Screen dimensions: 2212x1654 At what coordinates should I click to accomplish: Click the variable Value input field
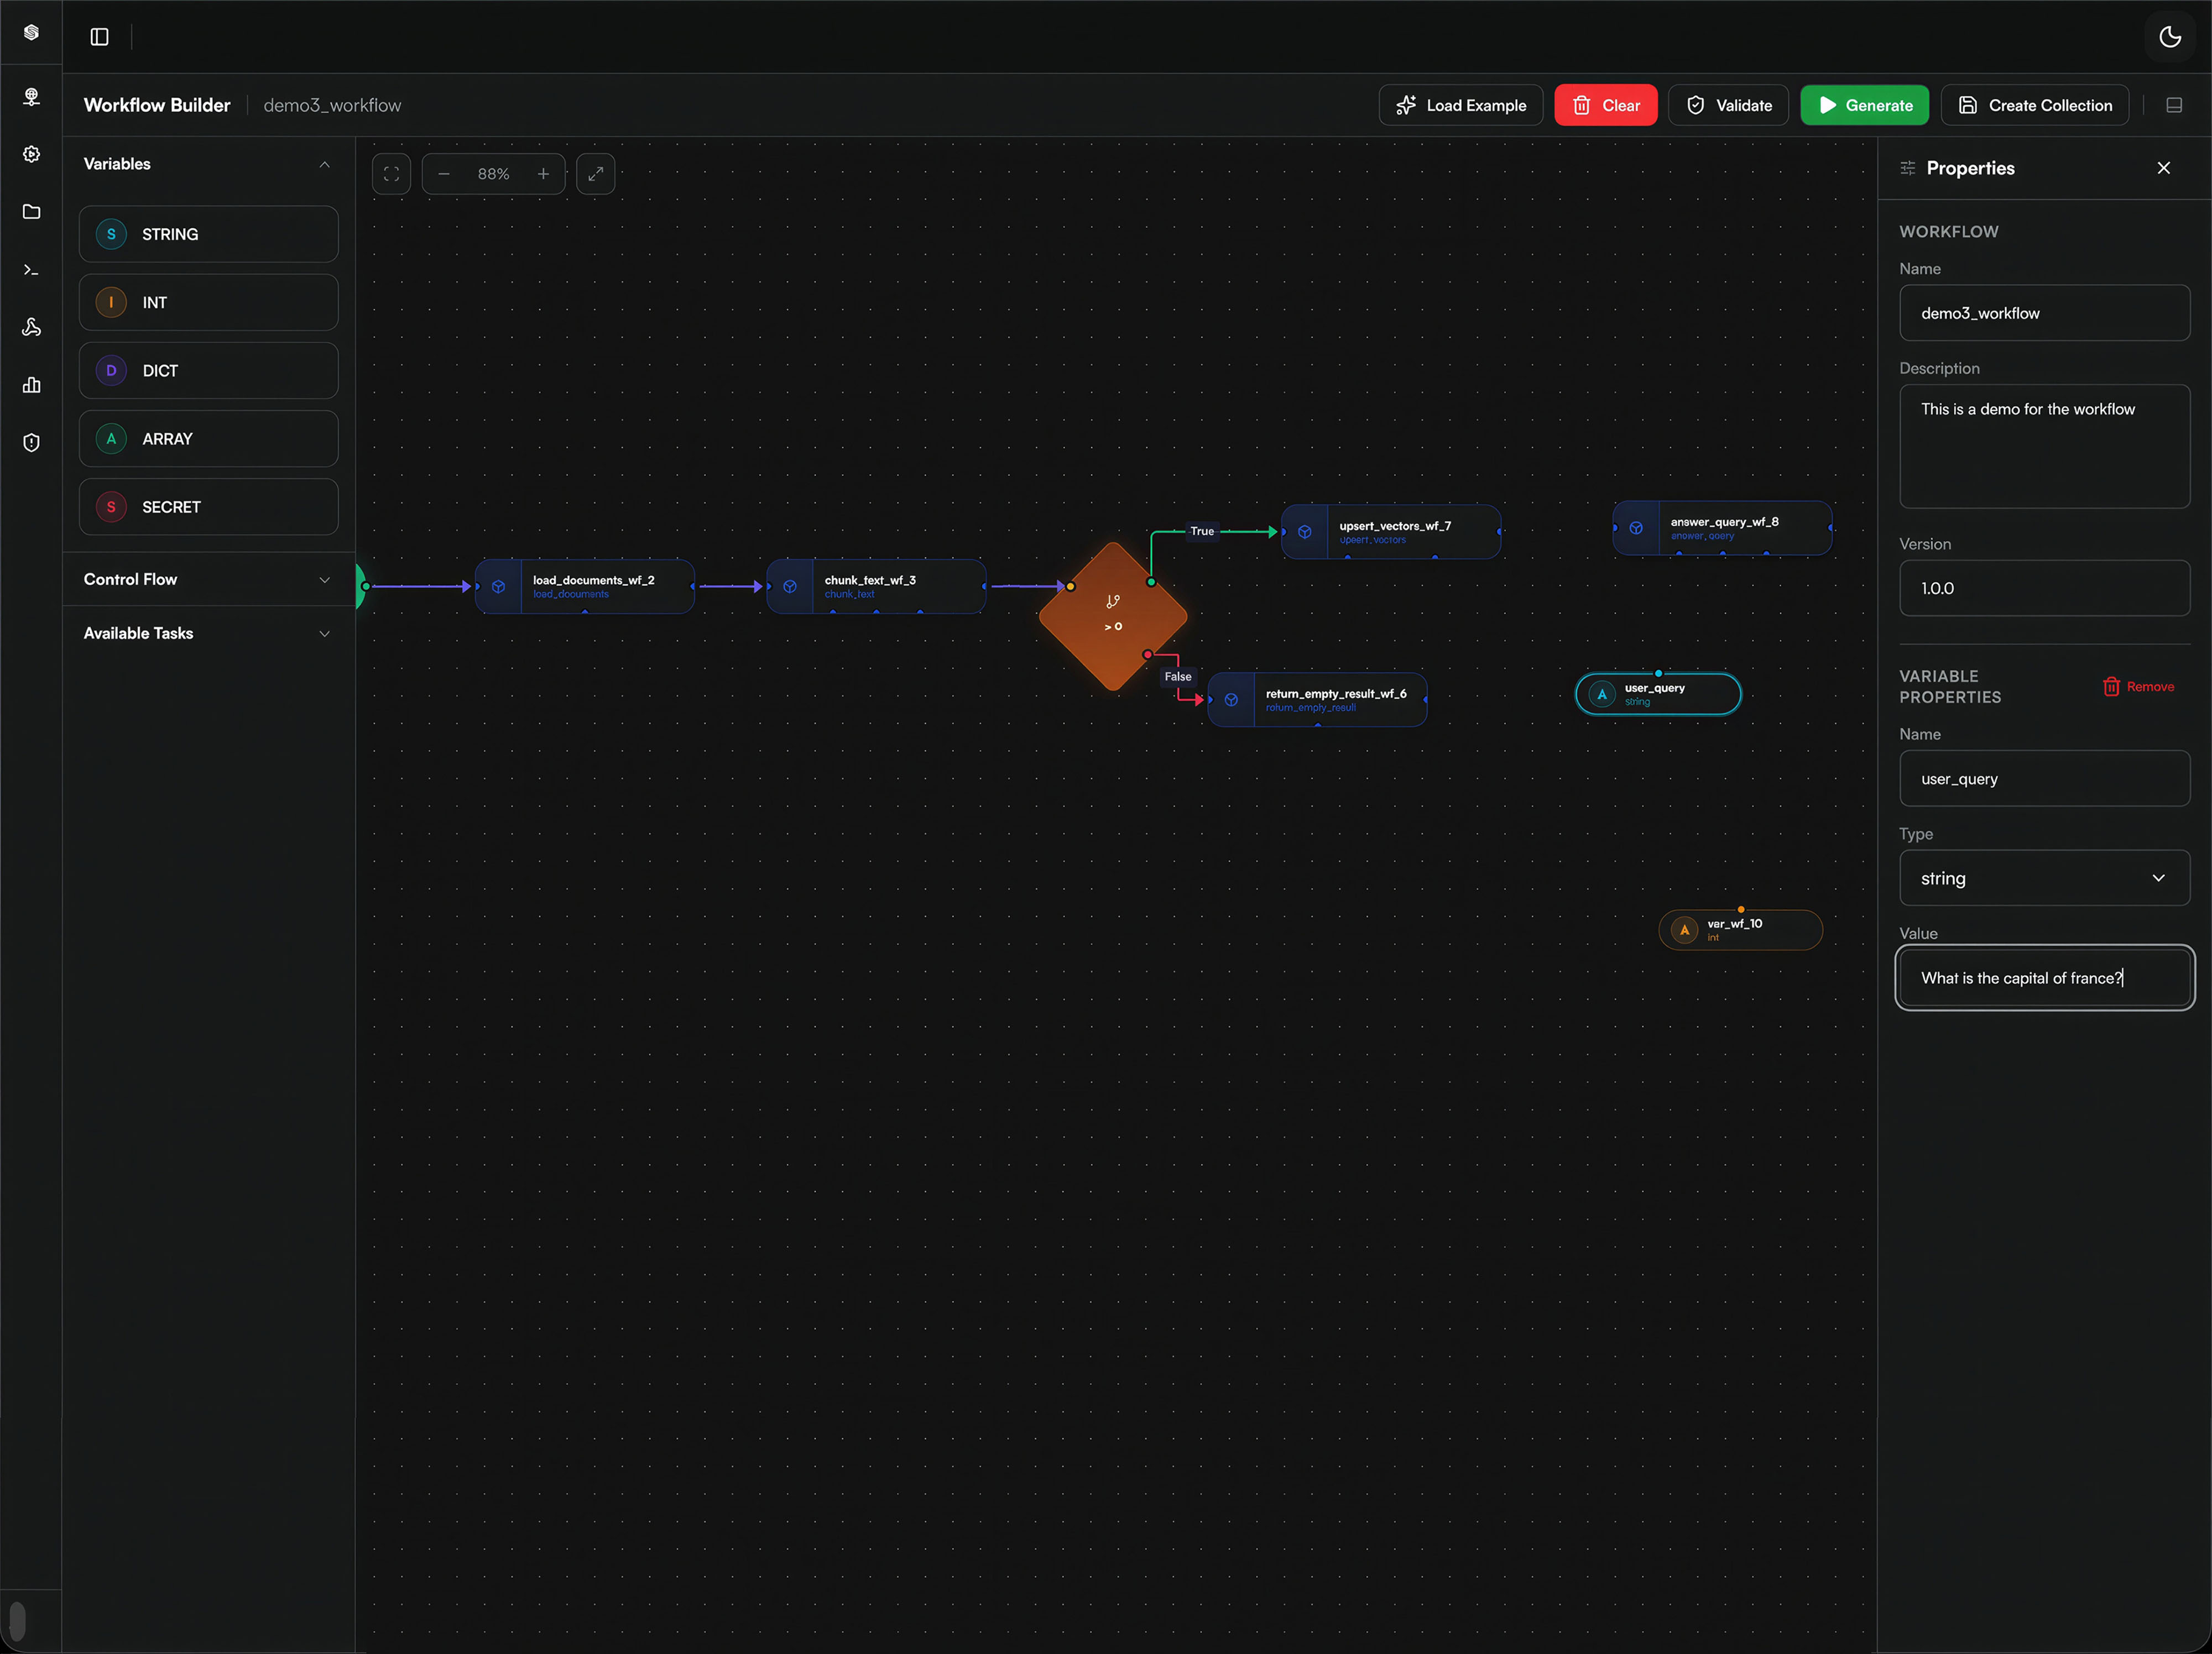point(2044,978)
